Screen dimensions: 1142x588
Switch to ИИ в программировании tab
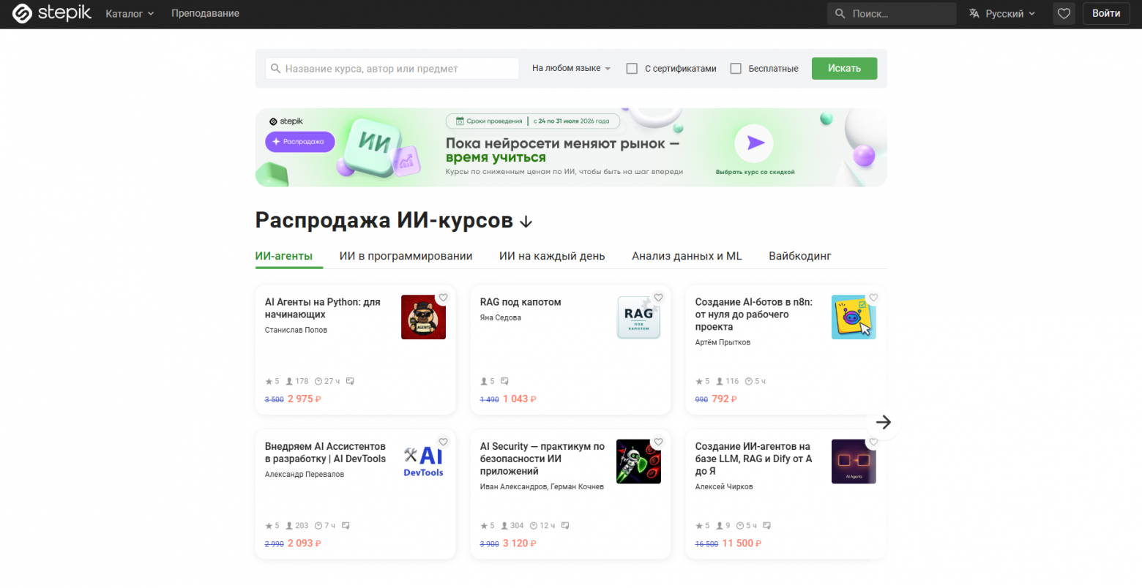click(x=406, y=256)
